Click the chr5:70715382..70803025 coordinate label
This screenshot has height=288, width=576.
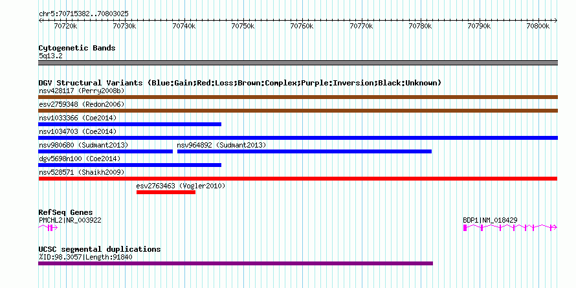(x=83, y=14)
